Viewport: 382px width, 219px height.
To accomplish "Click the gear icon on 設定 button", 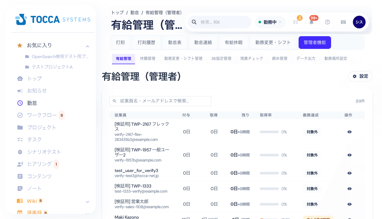I will (x=355, y=76).
